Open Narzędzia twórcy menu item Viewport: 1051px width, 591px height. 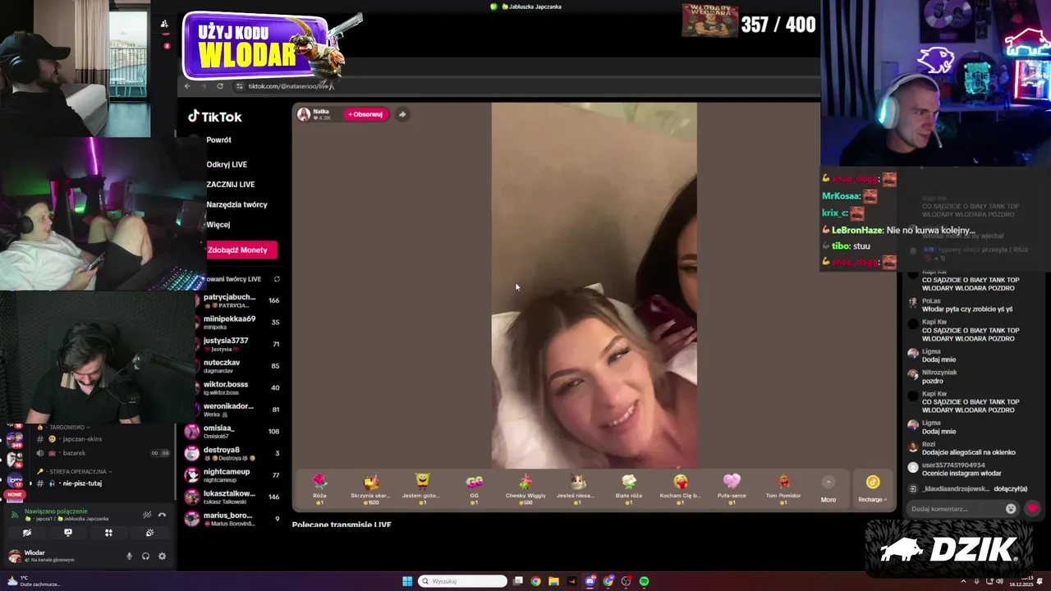(x=236, y=204)
